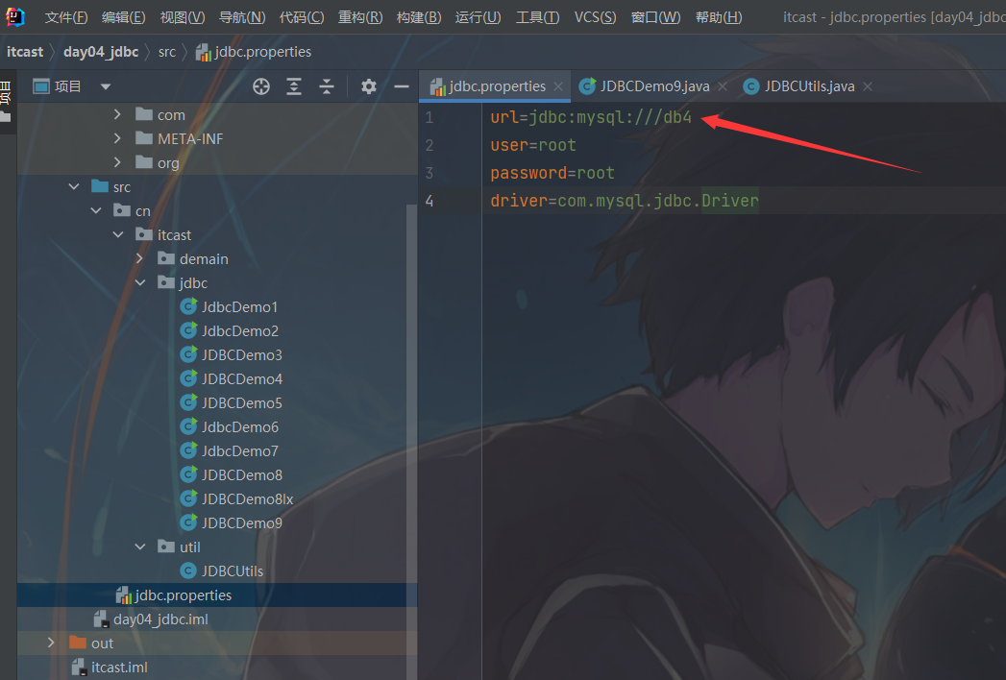The height and width of the screenshot is (680, 1006).
Task: Click src in the breadcrumb
Action: (x=167, y=52)
